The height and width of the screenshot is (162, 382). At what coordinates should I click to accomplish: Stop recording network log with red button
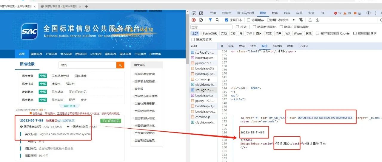pos(194,20)
